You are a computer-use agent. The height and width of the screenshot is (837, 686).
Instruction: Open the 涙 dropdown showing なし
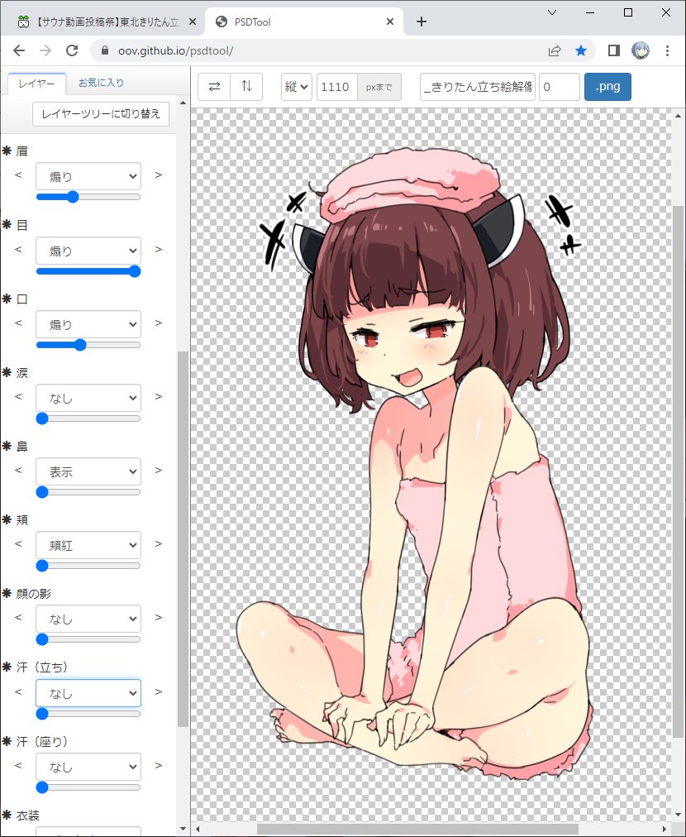[x=88, y=398]
